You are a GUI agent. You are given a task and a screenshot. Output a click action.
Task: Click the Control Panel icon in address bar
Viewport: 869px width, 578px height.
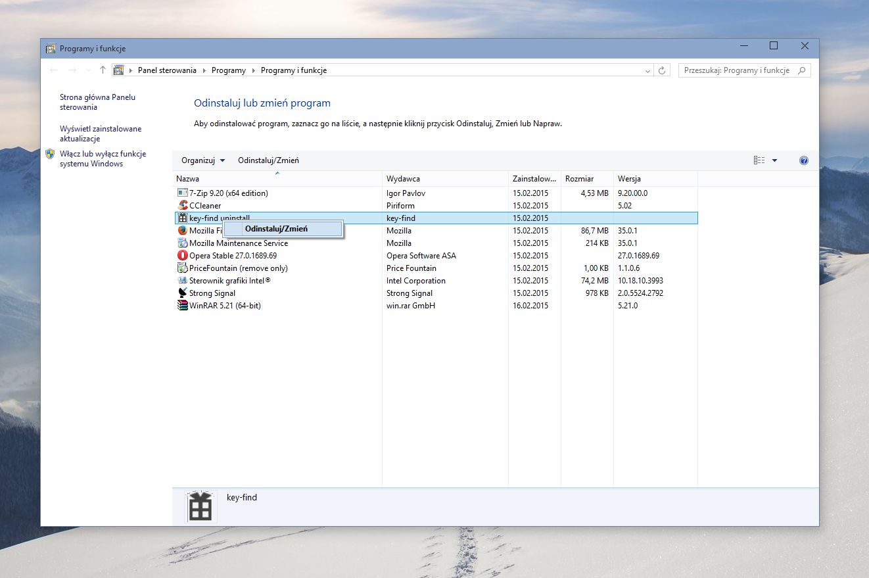coord(119,70)
